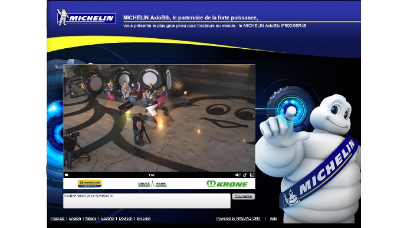Click the live video stream area

pyautogui.click(x=159, y=118)
